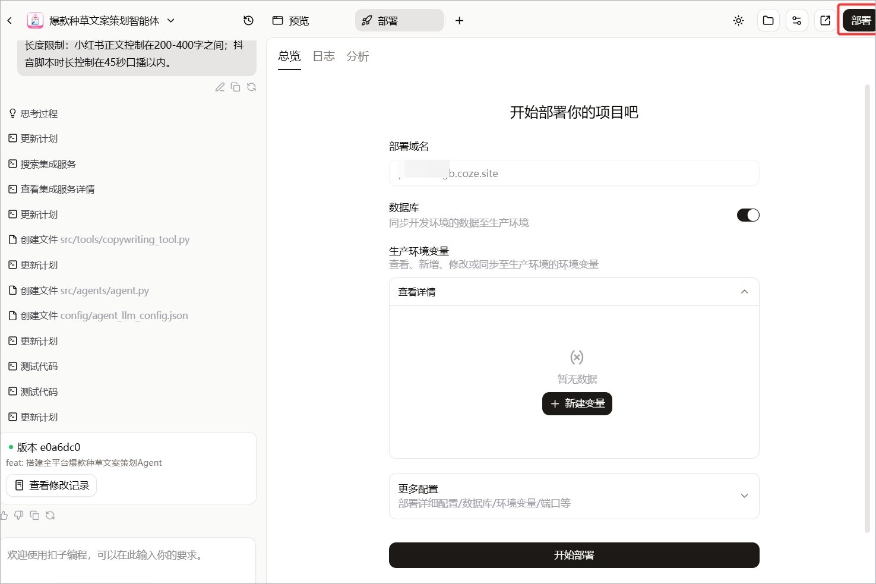Go back using the left arrow
Viewport: 876px width, 584px height.
point(10,21)
